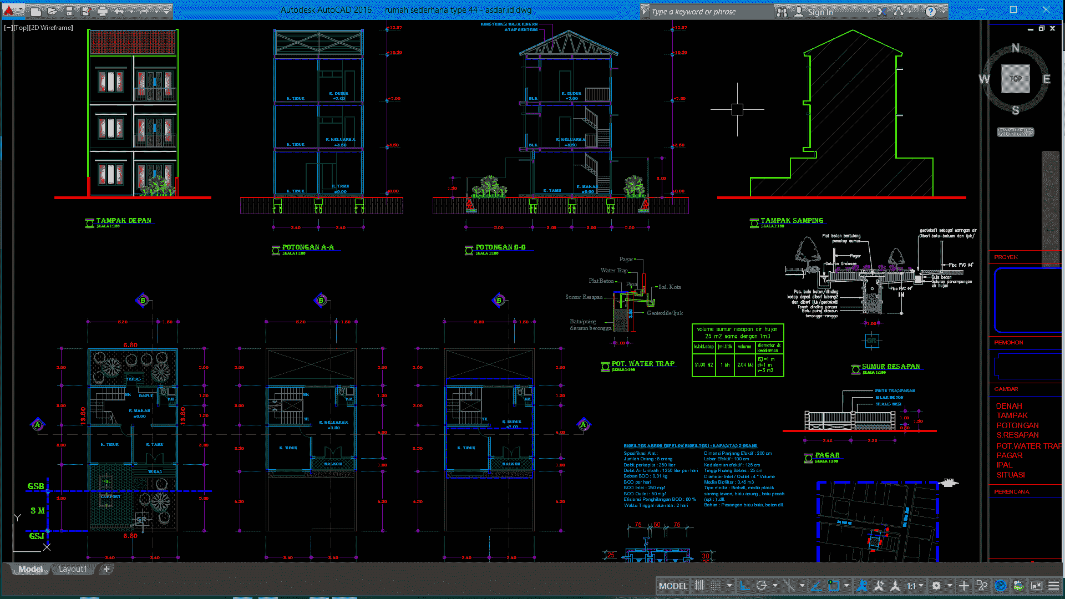Screen dimensions: 1065x599
Task: Open the workspace switching dropdown arrow
Action: pyautogui.click(x=950, y=586)
